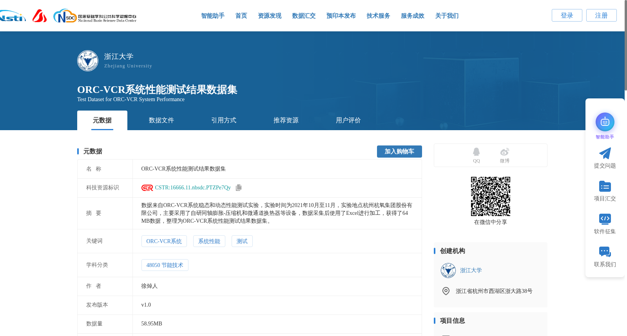Switch to the 引用方式 tab
Screen dimensions: 627x336
click(224, 120)
